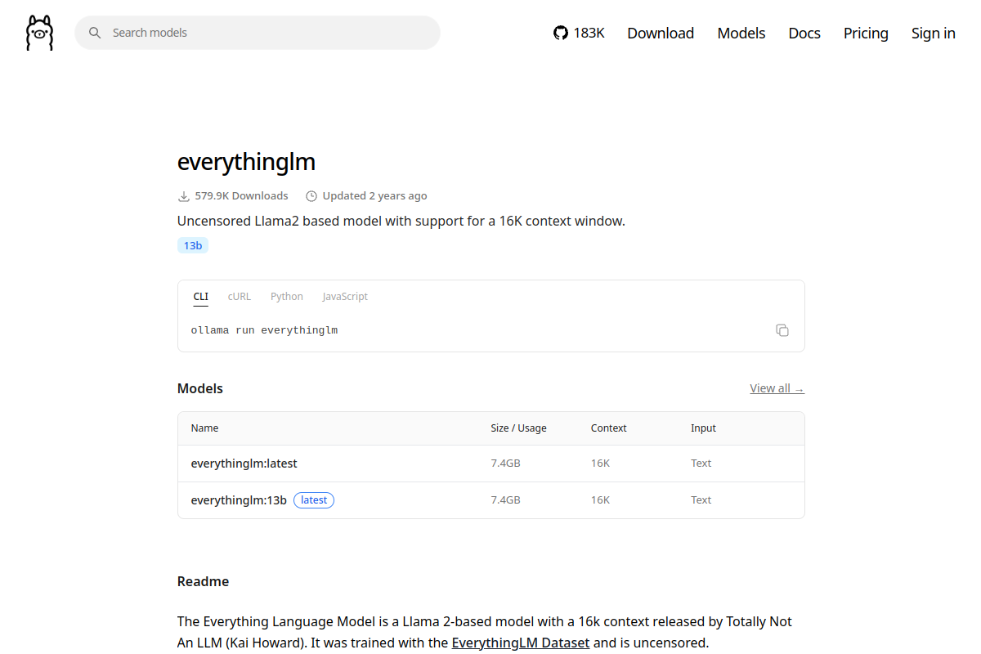The height and width of the screenshot is (654, 981).
Task: Open everythinglm:13b model row
Action: click(x=490, y=500)
